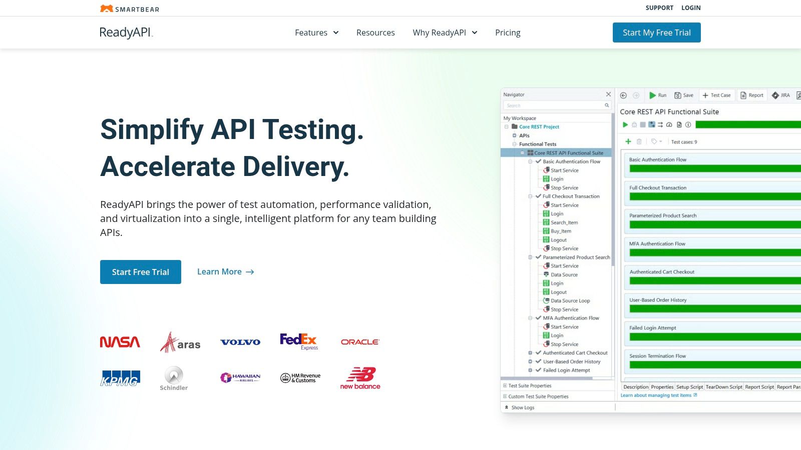This screenshot has width=801, height=450.
Task: Open the Report toolbar button
Action: (x=752, y=95)
